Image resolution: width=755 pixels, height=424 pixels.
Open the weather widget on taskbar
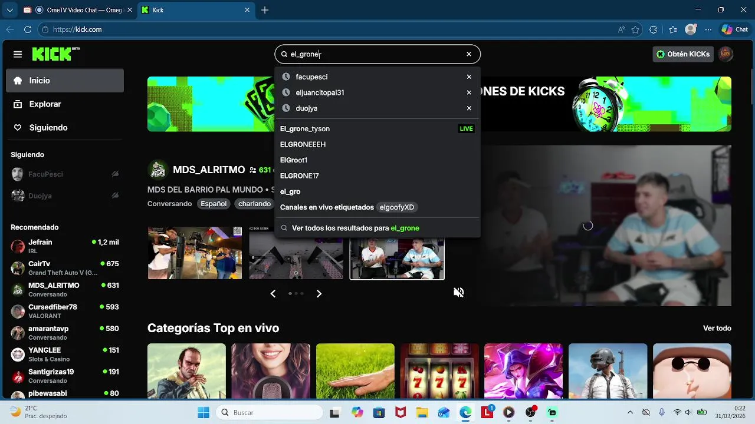click(38, 412)
